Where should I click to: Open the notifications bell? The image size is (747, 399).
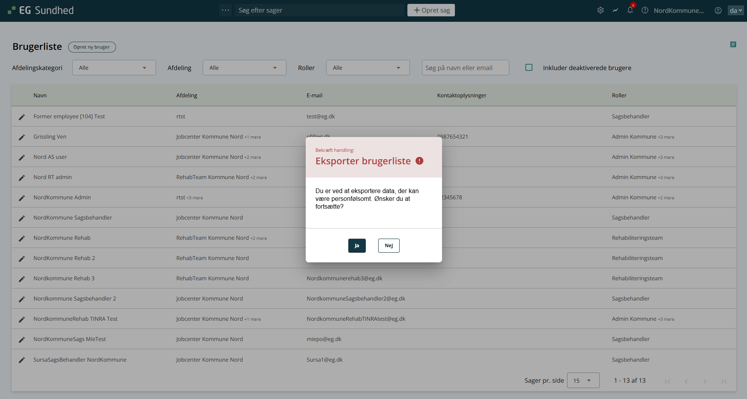click(630, 10)
